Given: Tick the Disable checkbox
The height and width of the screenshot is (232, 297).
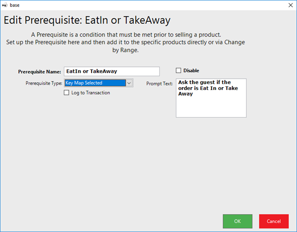Looking at the screenshot, I should pos(179,71).
